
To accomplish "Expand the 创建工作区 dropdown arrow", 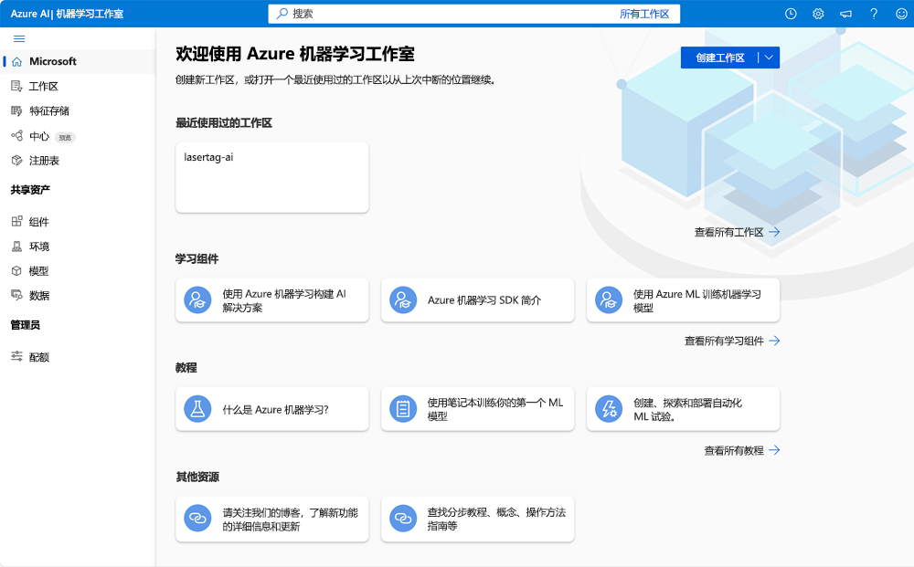I will 769,58.
